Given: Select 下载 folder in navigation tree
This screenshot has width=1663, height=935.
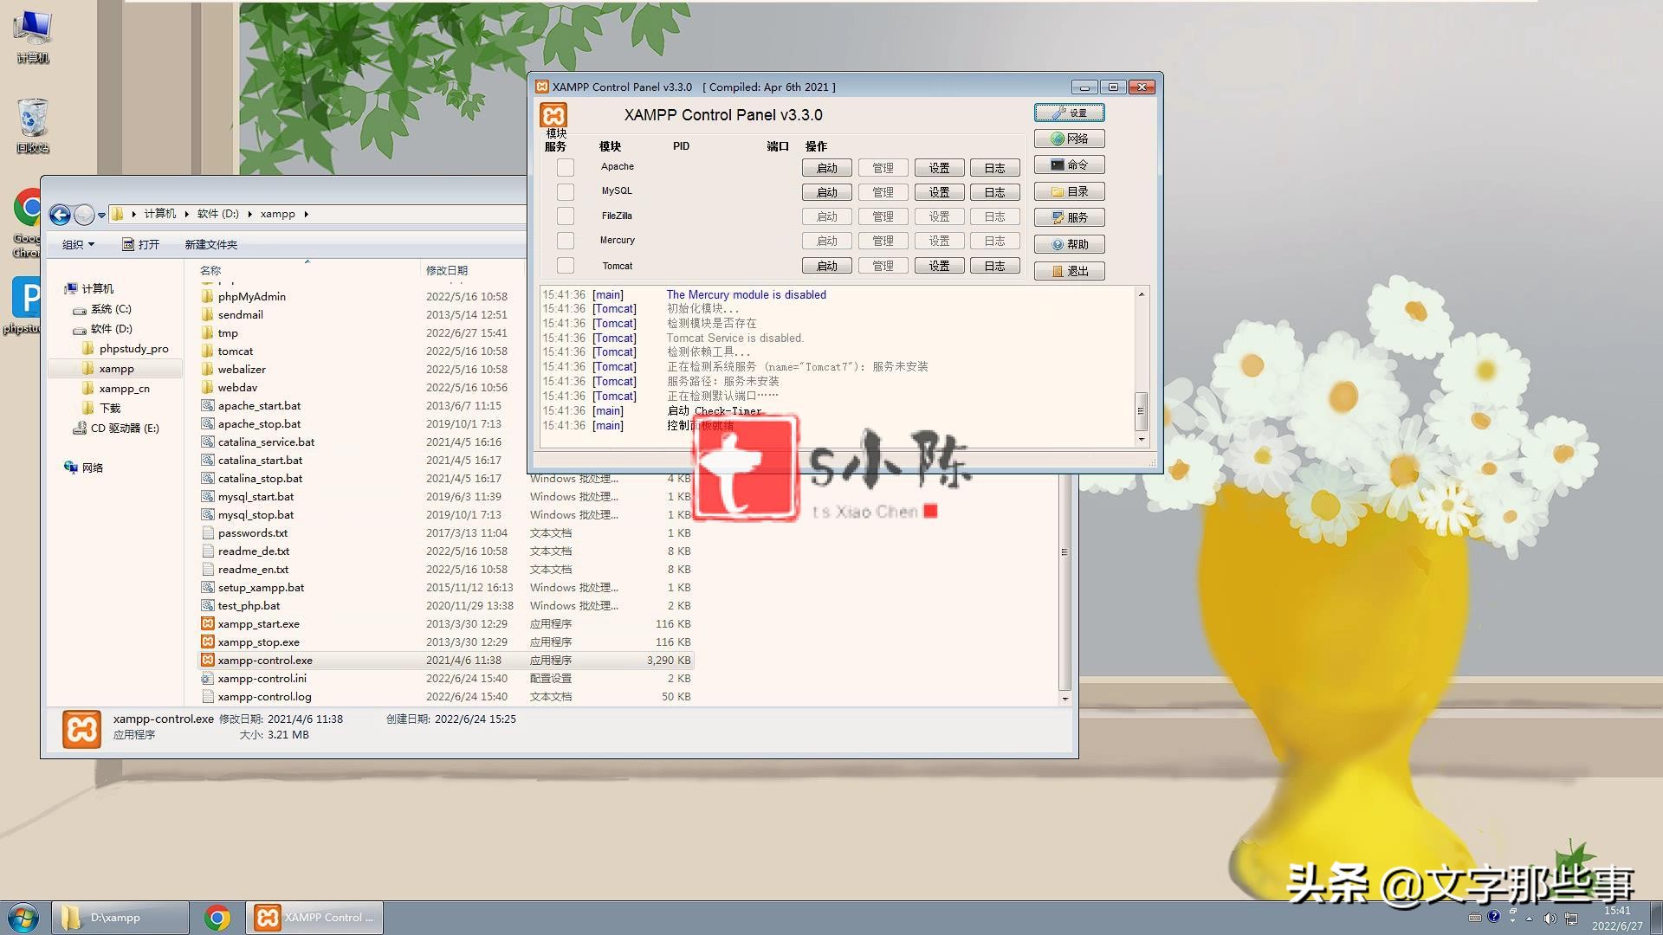Looking at the screenshot, I should 101,408.
